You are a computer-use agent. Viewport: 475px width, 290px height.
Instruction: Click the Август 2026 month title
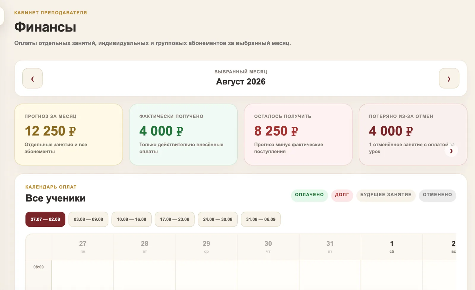[241, 82]
